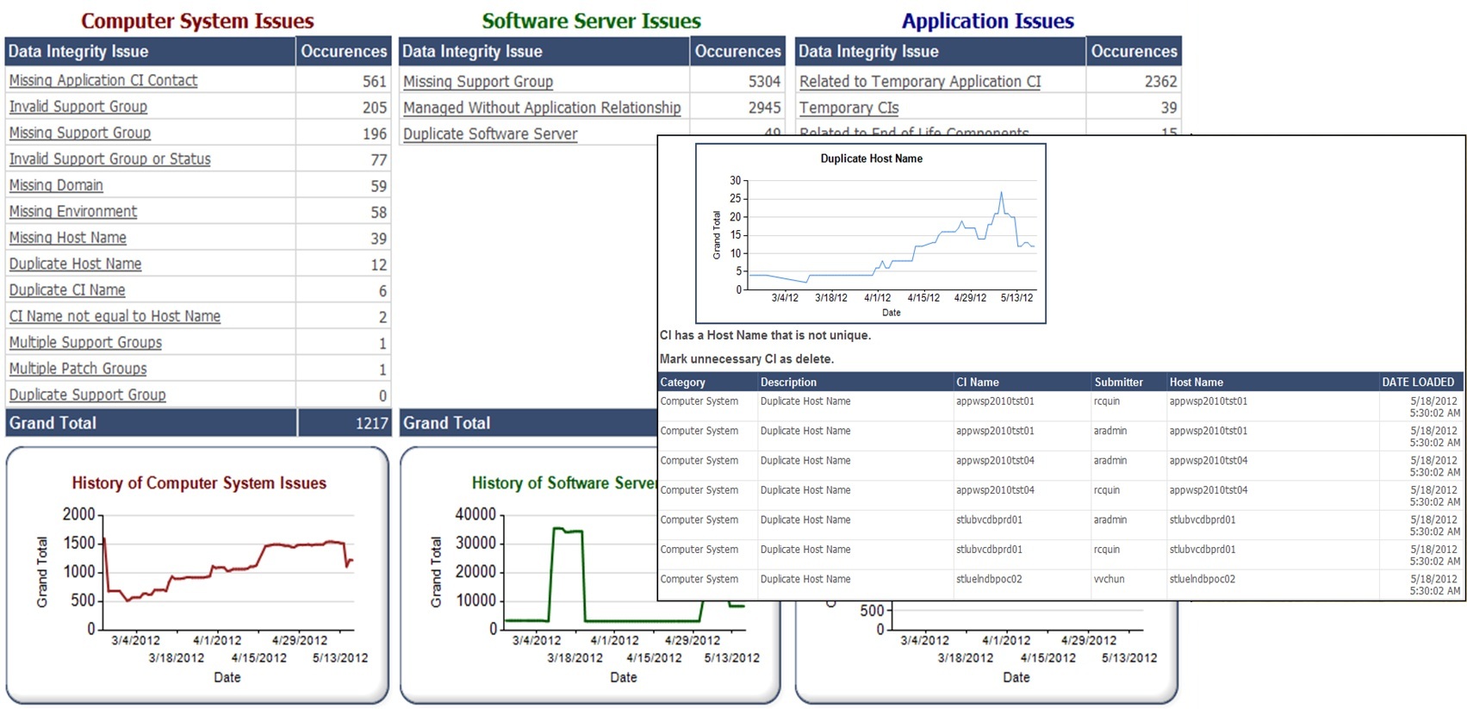Open the Multiple Patch Groups link
This screenshot has width=1467, height=709.
(78, 369)
